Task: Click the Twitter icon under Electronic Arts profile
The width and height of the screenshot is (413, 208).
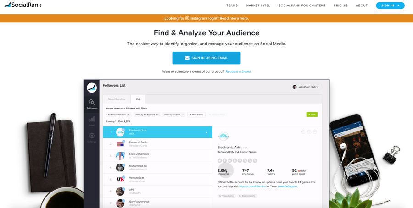Action: [x=220, y=160]
